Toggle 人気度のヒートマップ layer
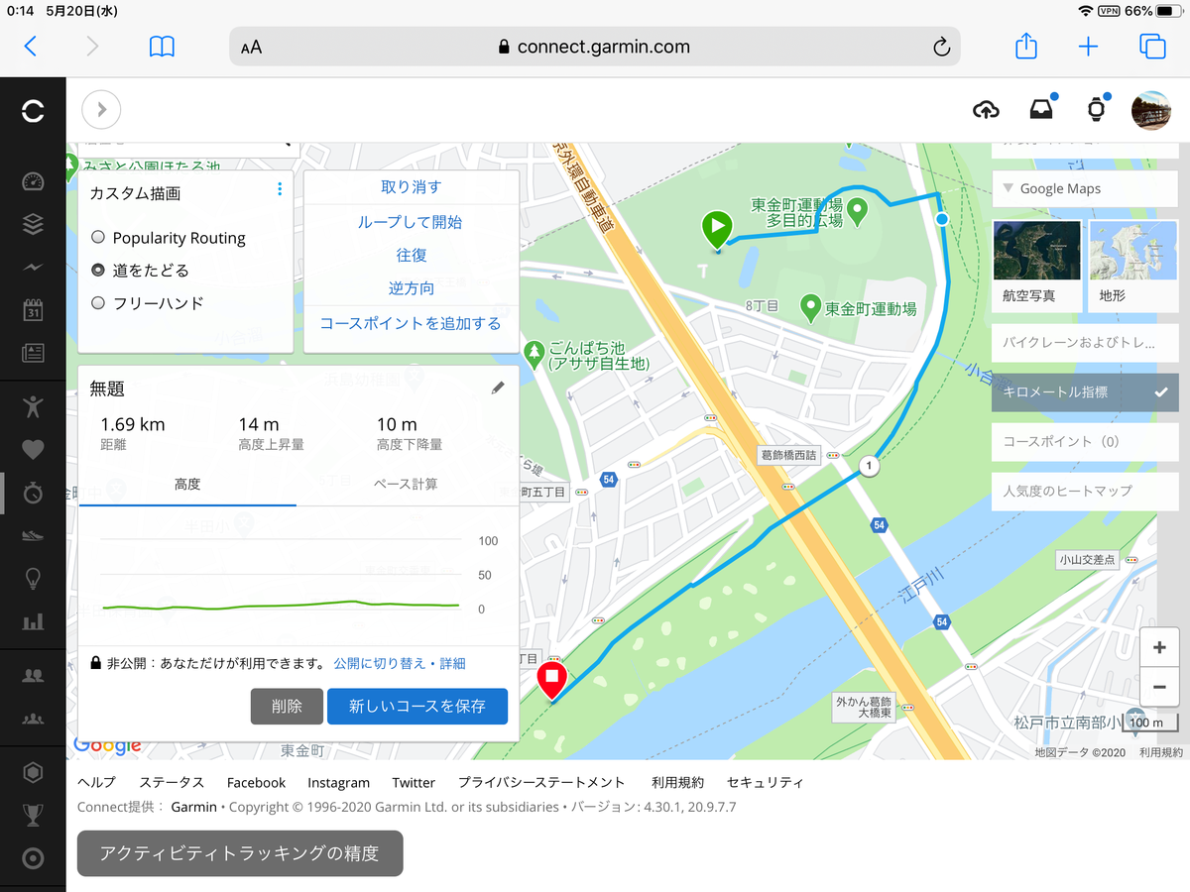The image size is (1190, 892). [1085, 491]
